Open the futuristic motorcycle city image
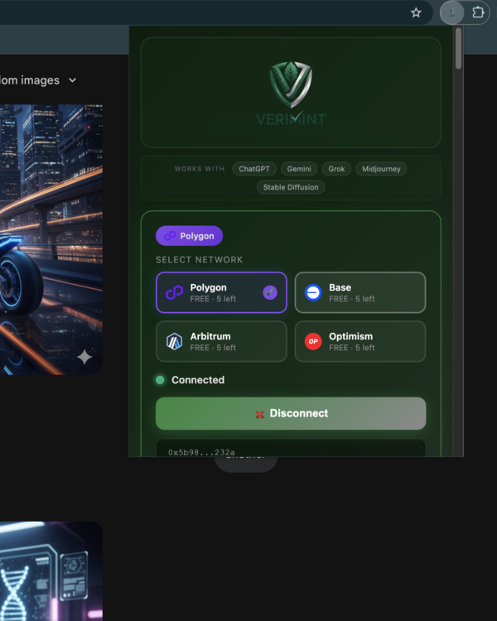 (x=51, y=239)
